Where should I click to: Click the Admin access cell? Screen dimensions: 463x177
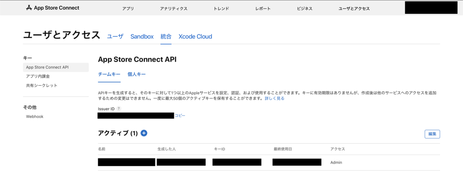click(336, 162)
